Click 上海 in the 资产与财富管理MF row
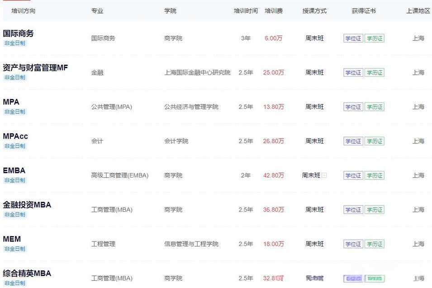This screenshot has width=432, height=288. tap(418, 73)
